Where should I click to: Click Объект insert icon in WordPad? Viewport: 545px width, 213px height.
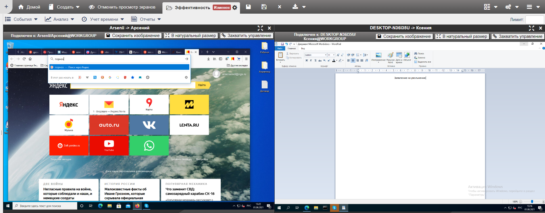click(407, 57)
